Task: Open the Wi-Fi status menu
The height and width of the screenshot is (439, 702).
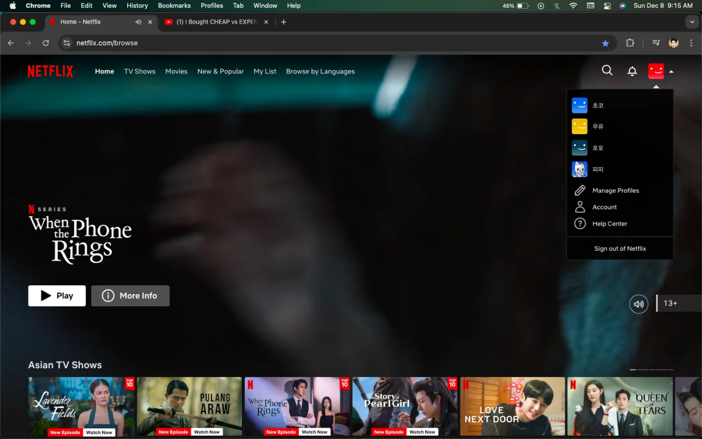Action: pyautogui.click(x=573, y=5)
